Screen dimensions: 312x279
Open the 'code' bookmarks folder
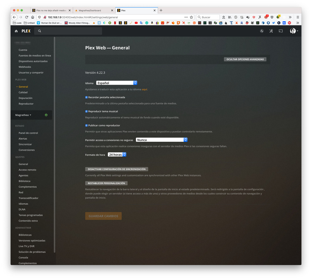(x=18, y=23)
